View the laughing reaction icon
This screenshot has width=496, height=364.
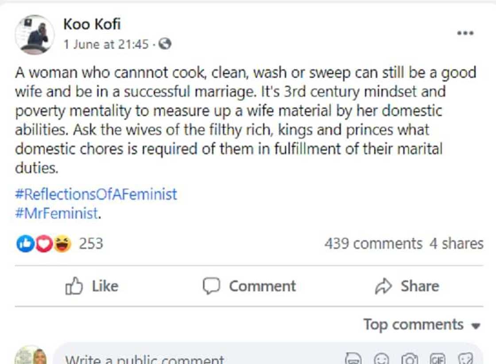62,243
